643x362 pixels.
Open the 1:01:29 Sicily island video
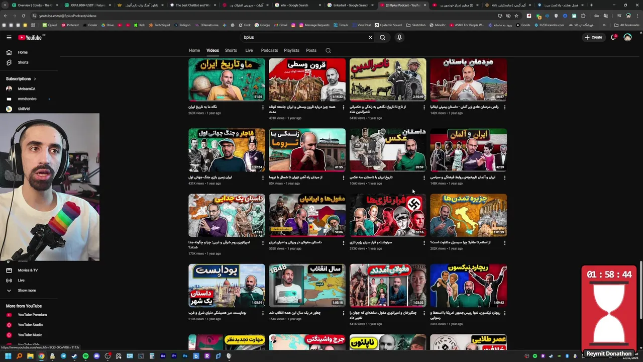[x=468, y=215]
